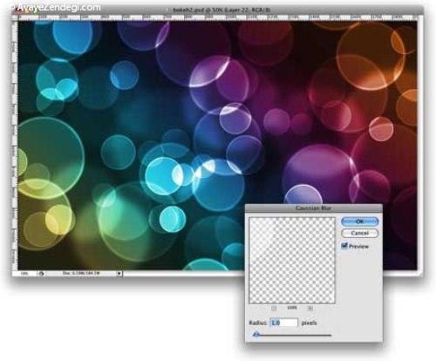Viewport: 436px width, 361px height.
Task: Click the document window title bar
Action: pos(221,10)
